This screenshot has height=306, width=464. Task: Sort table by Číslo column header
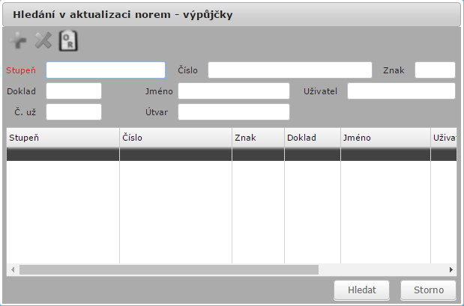[x=175, y=138]
